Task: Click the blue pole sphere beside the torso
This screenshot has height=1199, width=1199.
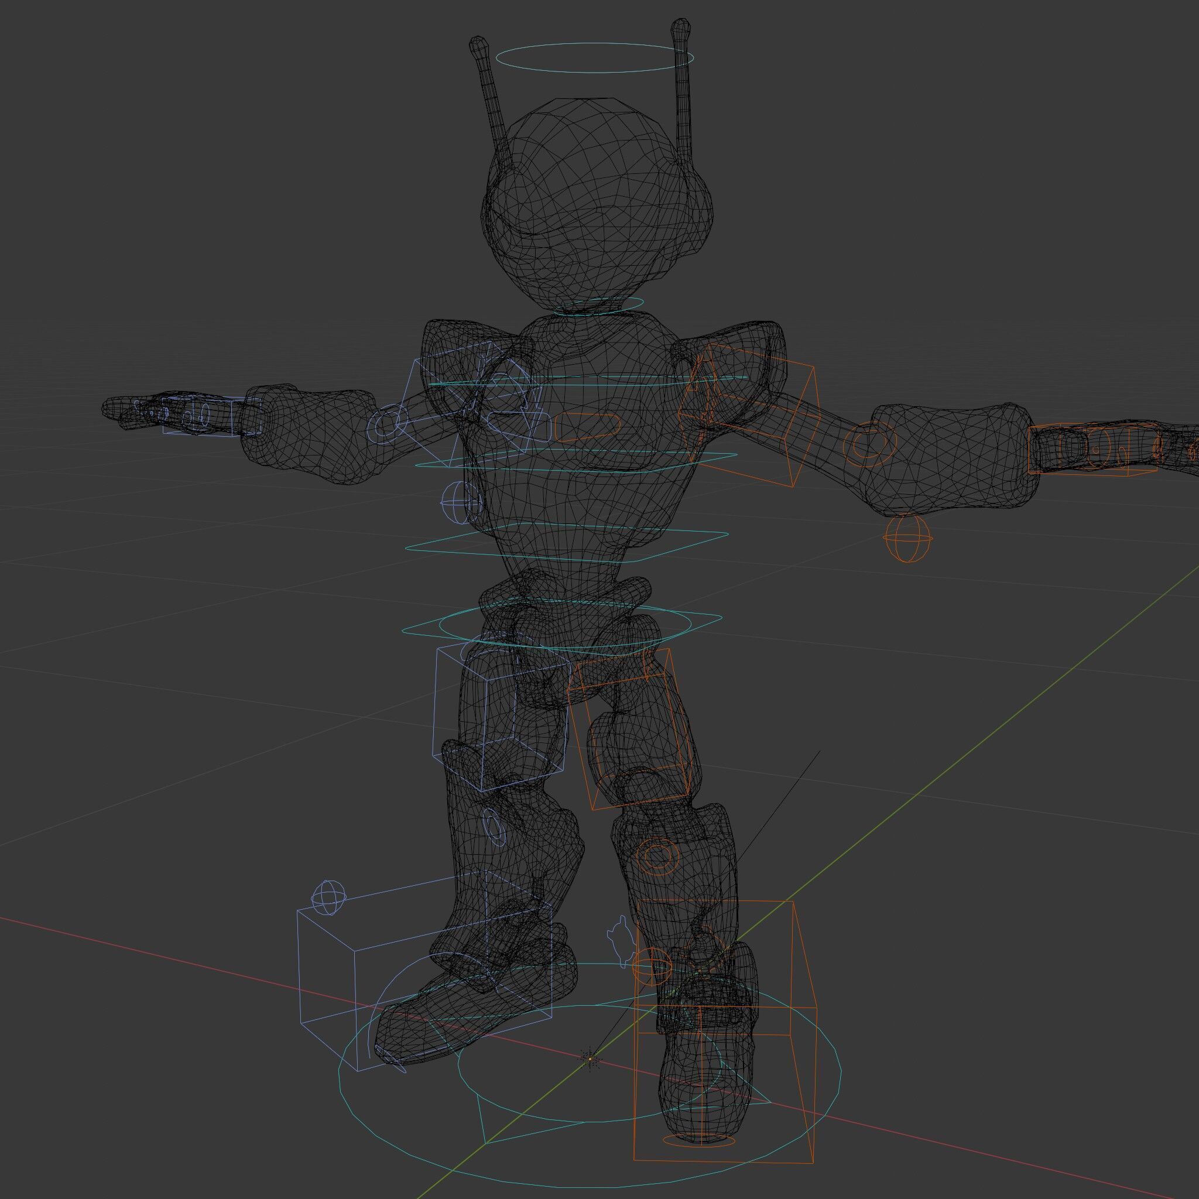Action: pyautogui.click(x=461, y=502)
